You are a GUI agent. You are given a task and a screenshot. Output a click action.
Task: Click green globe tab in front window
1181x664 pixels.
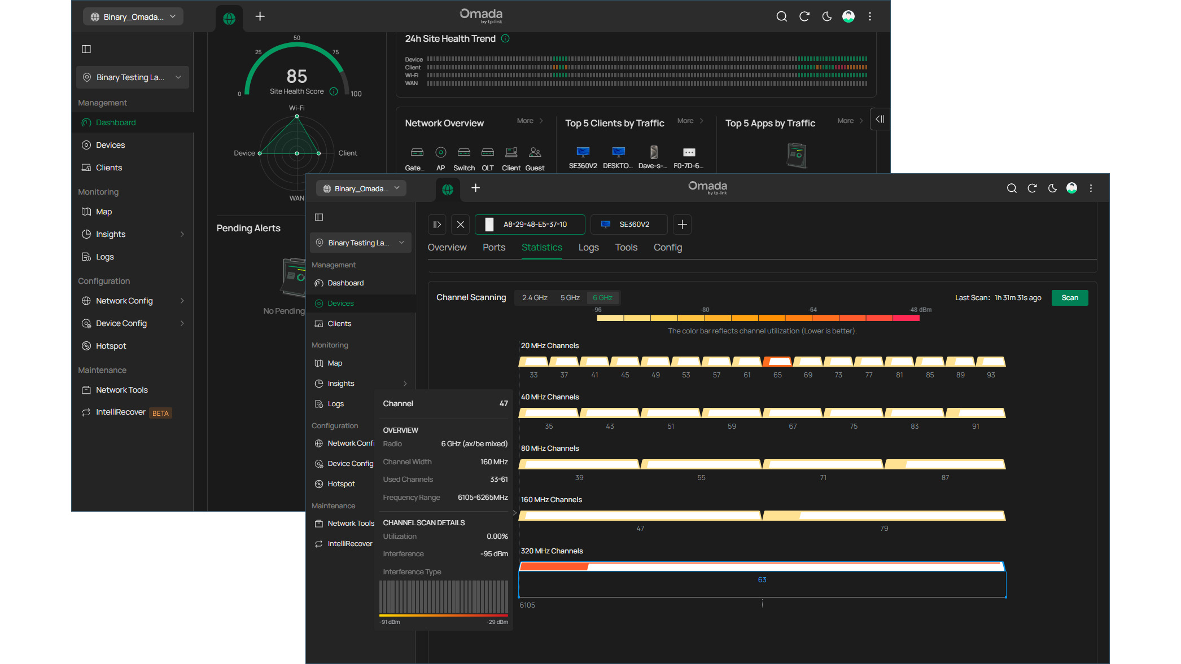point(448,190)
